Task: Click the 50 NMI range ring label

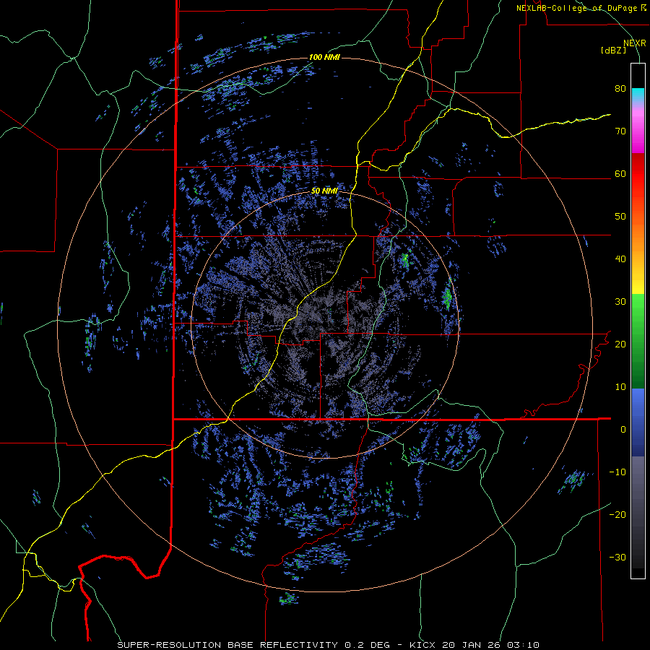Action: point(324,191)
